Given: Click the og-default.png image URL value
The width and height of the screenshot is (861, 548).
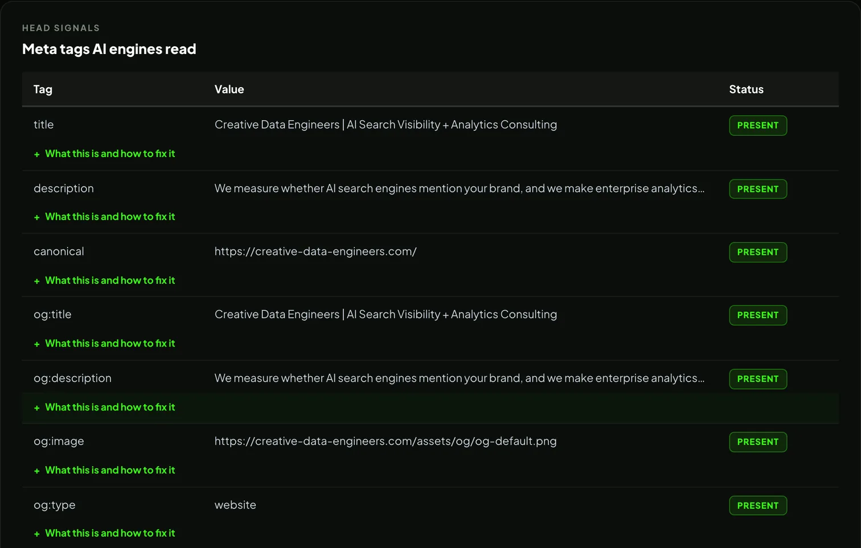Looking at the screenshot, I should (386, 442).
